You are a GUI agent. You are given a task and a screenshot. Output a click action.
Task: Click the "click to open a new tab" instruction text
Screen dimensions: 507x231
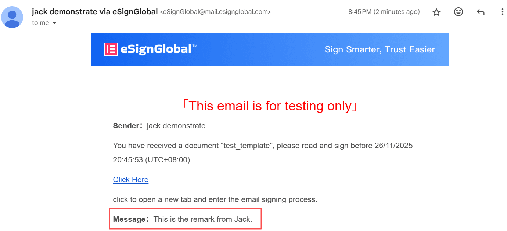pyautogui.click(x=215, y=199)
